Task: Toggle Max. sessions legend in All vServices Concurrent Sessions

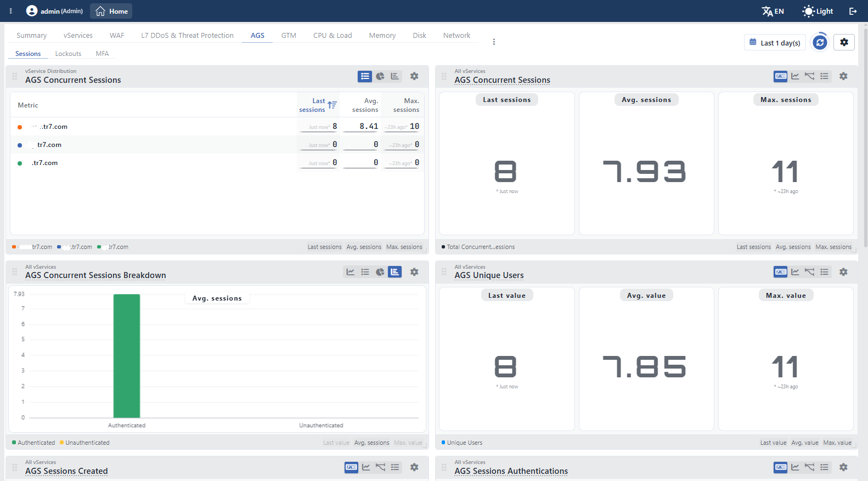Action: point(833,247)
